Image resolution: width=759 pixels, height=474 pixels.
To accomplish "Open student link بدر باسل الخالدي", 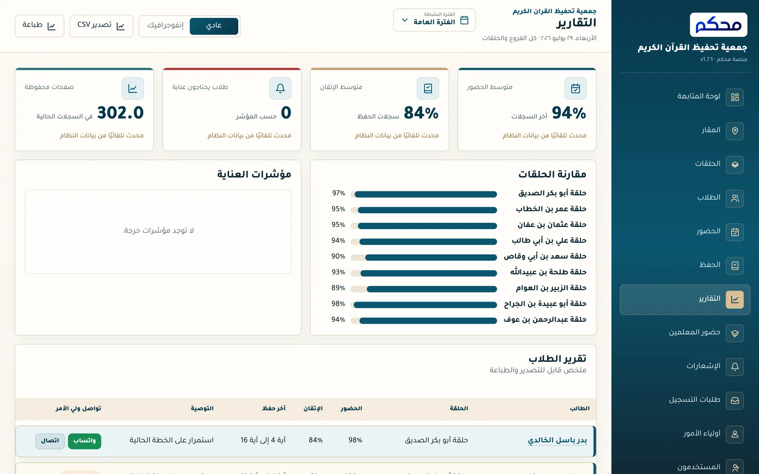I will (557, 440).
